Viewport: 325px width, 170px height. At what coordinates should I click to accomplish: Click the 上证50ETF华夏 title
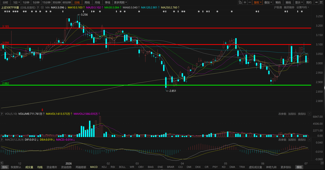coord(10,7)
